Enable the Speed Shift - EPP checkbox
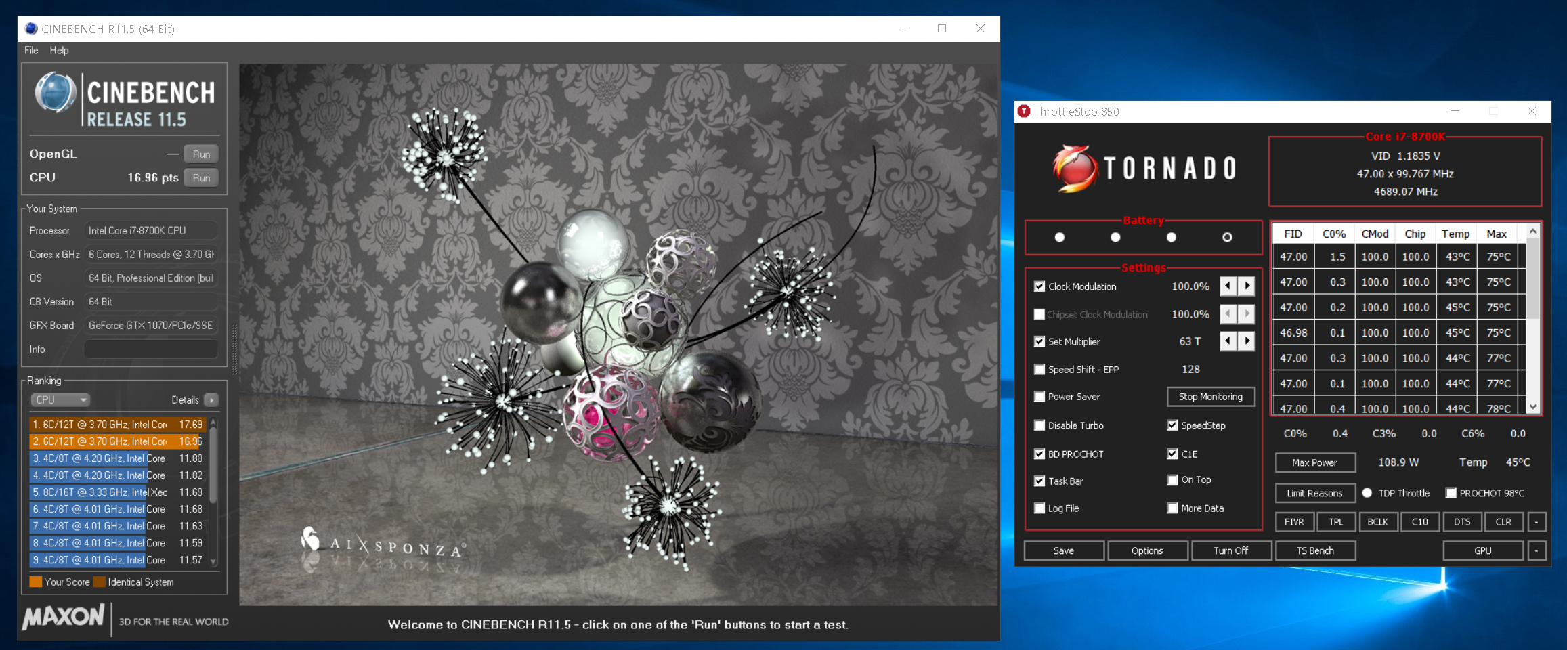The width and height of the screenshot is (1567, 650). [x=1039, y=369]
